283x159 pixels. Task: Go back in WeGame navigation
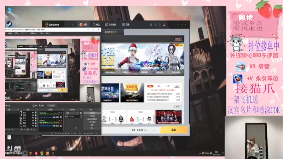click(x=68, y=25)
